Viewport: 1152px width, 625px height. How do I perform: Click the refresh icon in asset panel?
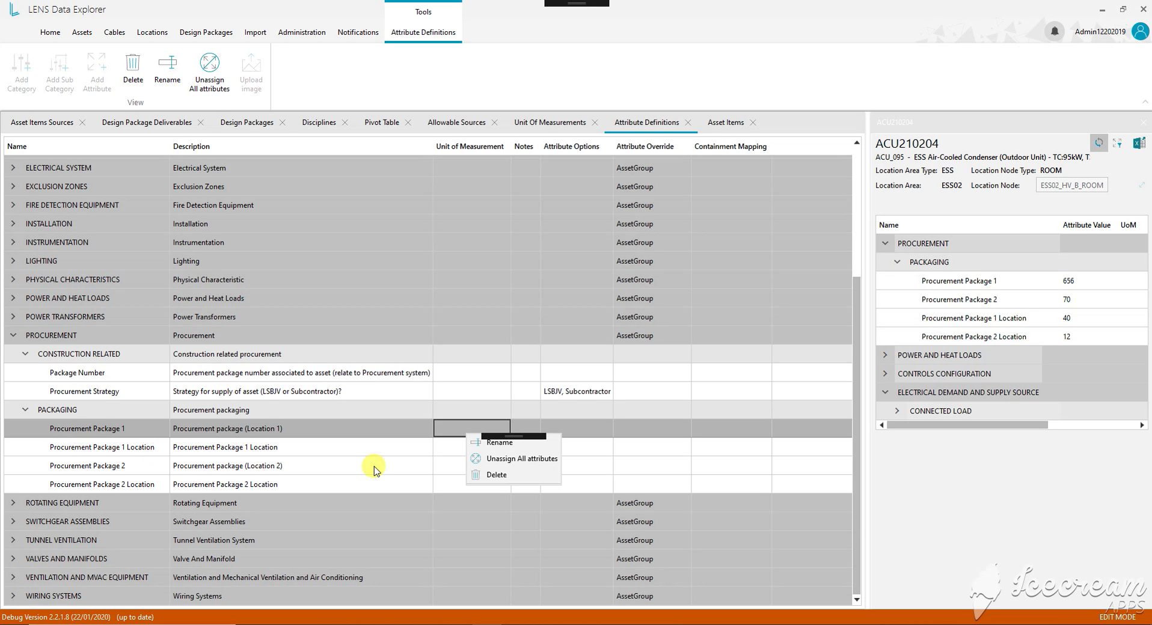tap(1098, 143)
